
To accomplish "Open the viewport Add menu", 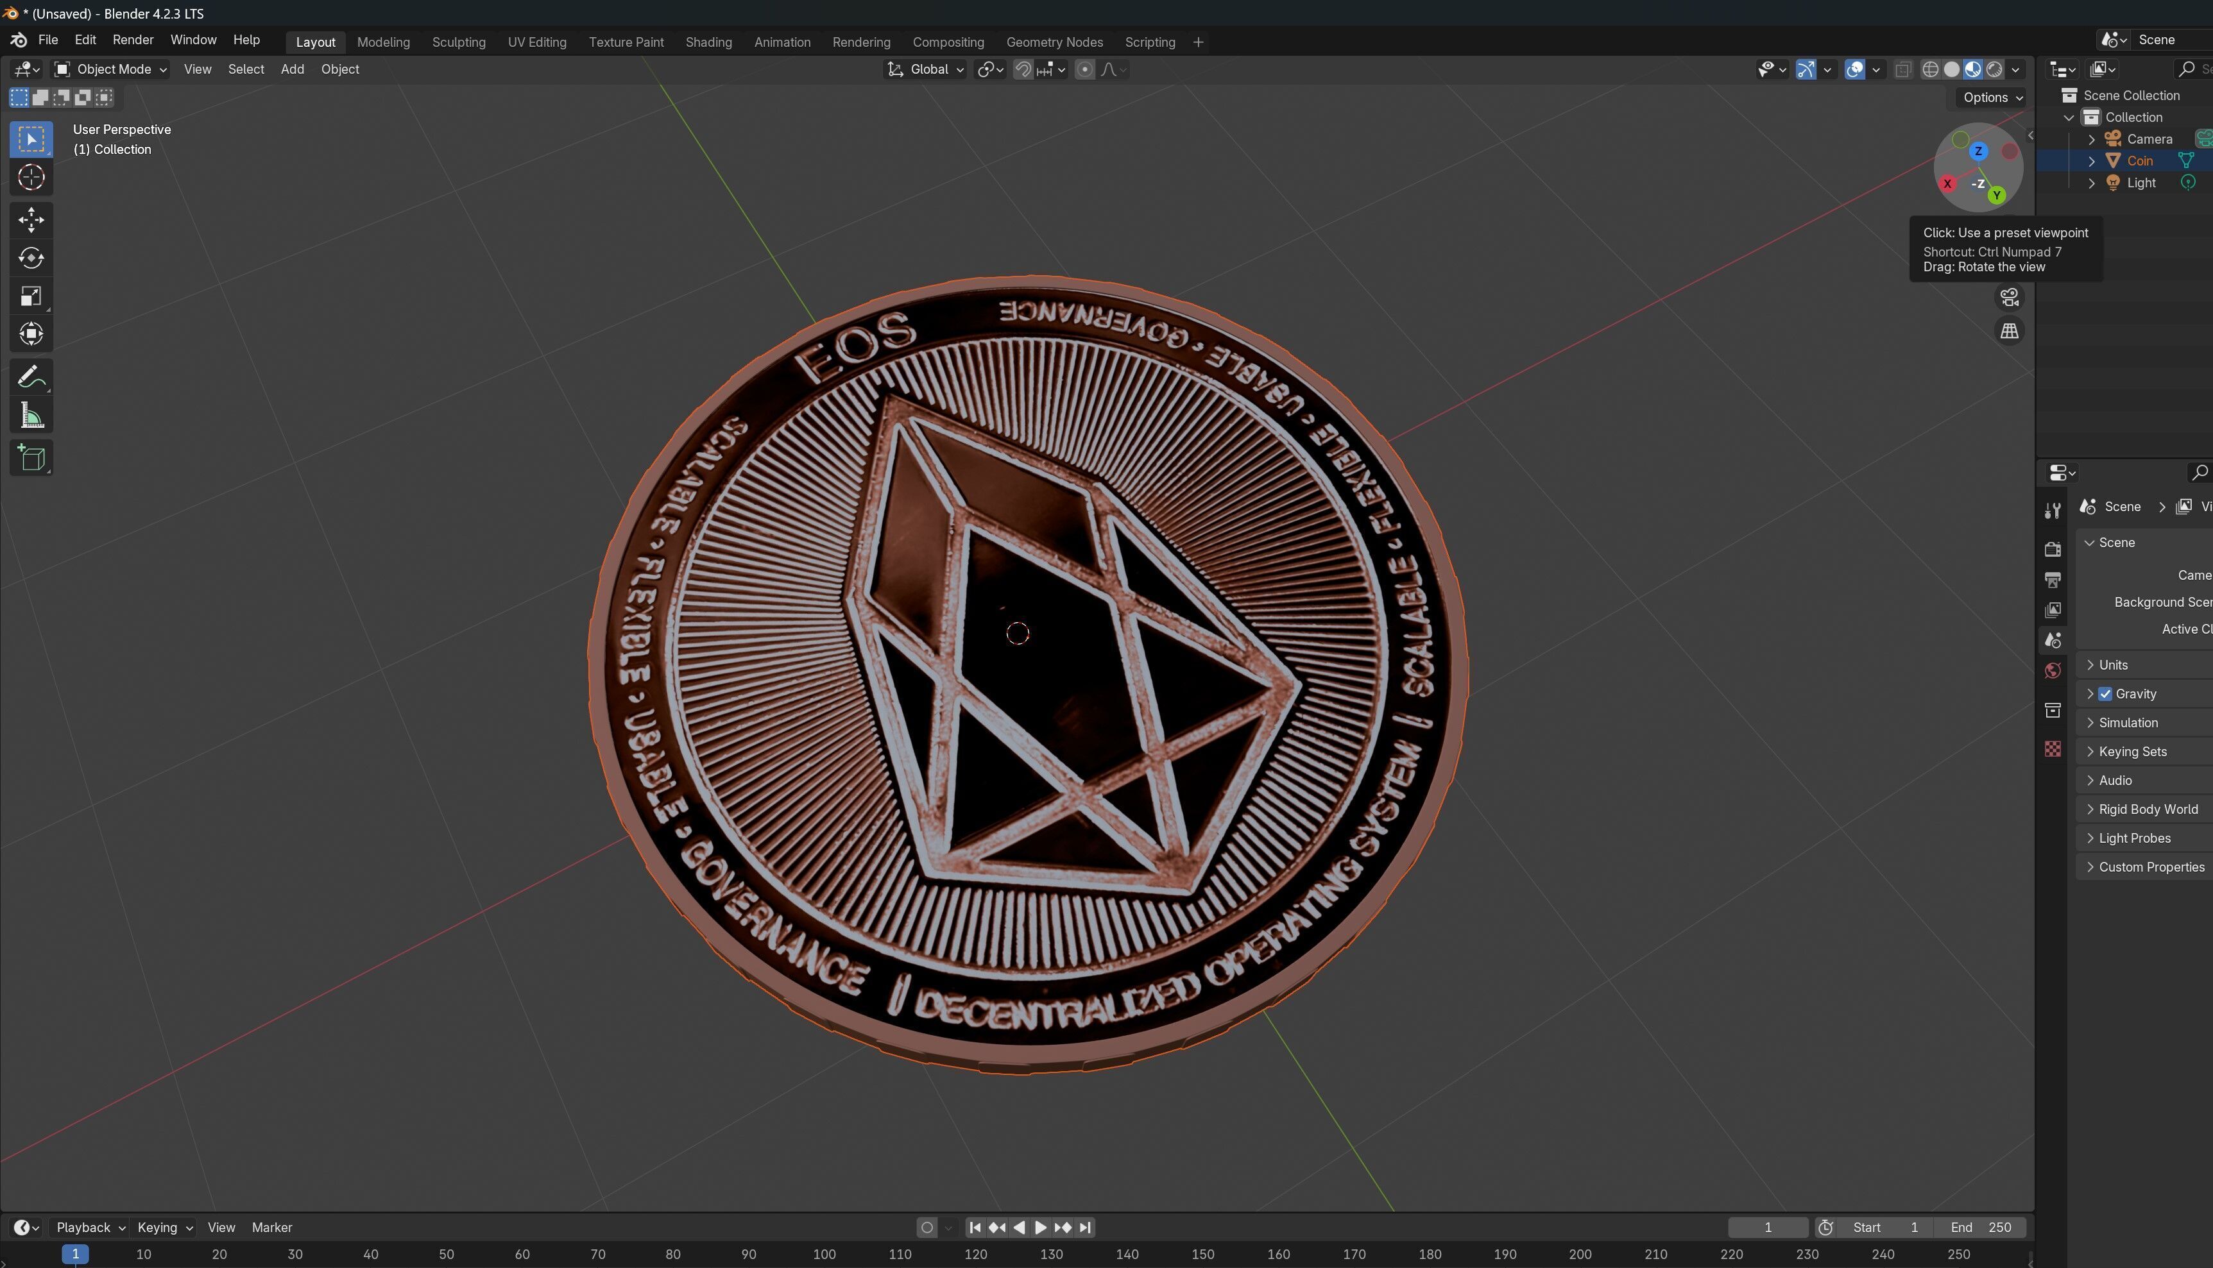I will click(x=292, y=70).
